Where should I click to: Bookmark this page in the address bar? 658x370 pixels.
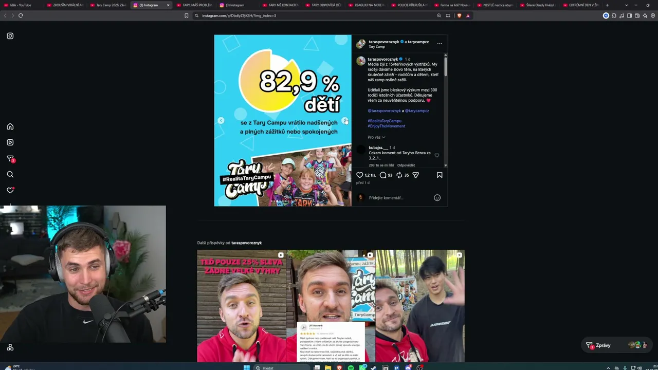tap(187, 15)
